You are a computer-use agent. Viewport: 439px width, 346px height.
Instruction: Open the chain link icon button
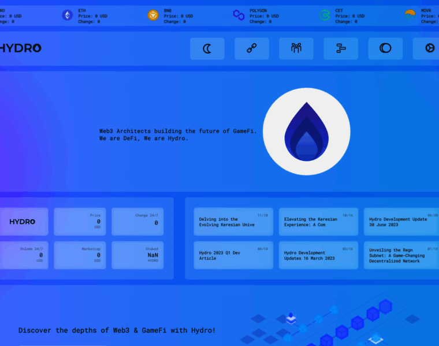pos(252,48)
